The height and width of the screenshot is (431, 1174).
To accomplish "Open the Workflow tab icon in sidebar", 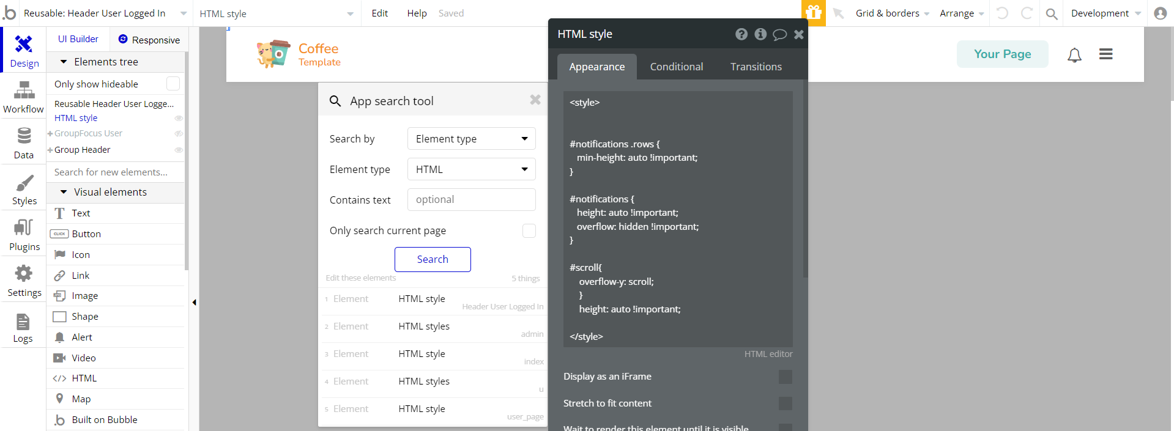I will (24, 92).
